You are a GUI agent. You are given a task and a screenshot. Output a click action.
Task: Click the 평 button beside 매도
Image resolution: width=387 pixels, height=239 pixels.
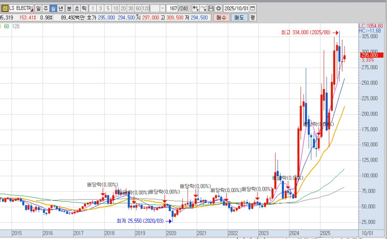pos(252,18)
